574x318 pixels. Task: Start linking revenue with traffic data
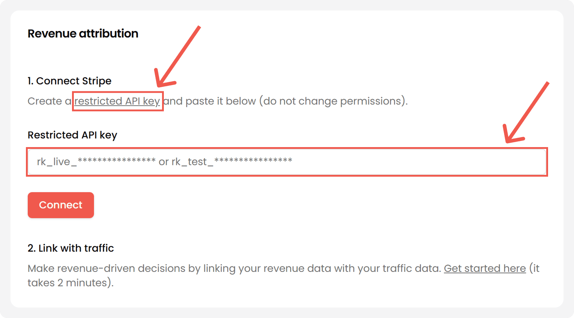pos(485,268)
